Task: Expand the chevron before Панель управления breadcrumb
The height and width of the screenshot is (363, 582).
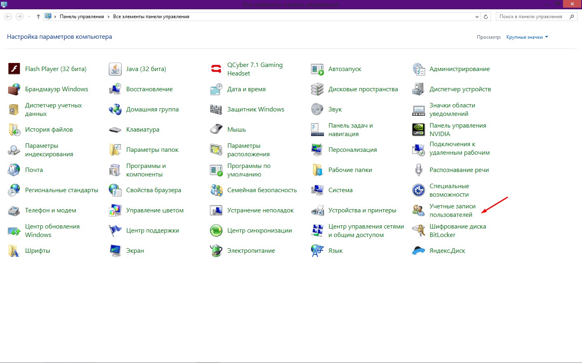Action: tap(55, 17)
